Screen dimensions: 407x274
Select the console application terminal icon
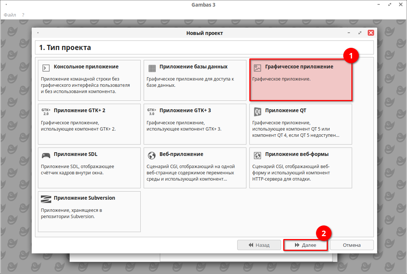[46, 68]
